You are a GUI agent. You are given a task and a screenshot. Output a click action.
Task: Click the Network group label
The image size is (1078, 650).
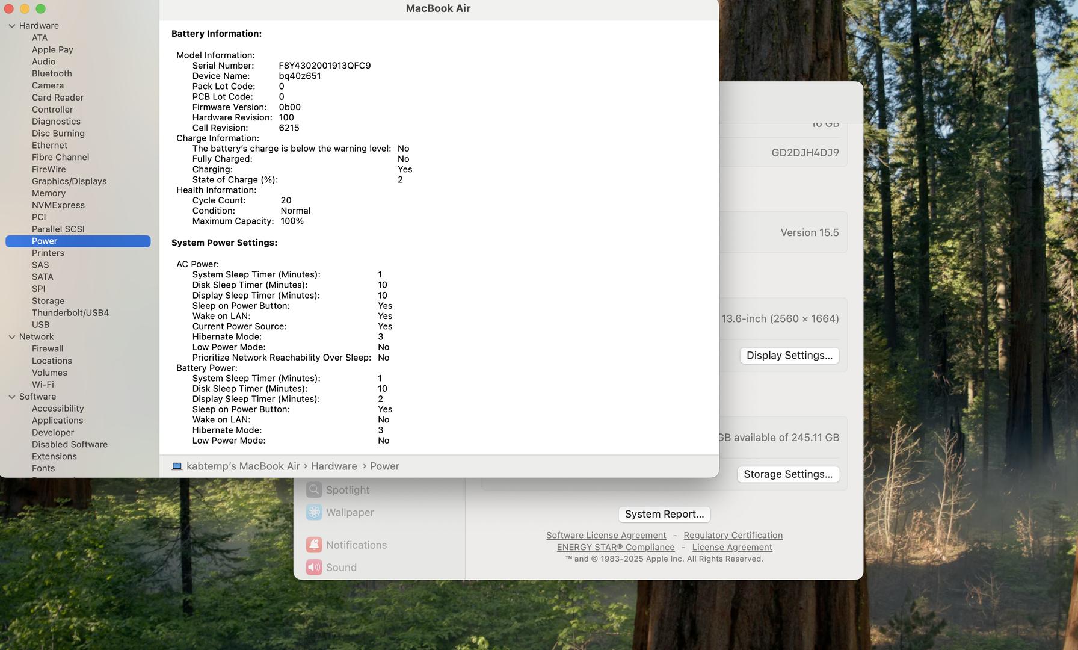click(x=36, y=337)
